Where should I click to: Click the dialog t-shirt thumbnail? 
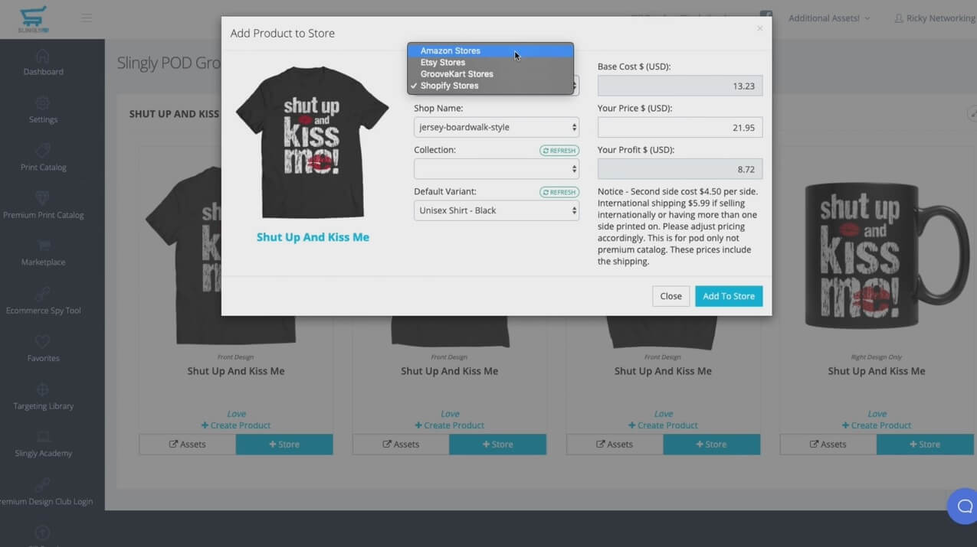click(x=313, y=142)
